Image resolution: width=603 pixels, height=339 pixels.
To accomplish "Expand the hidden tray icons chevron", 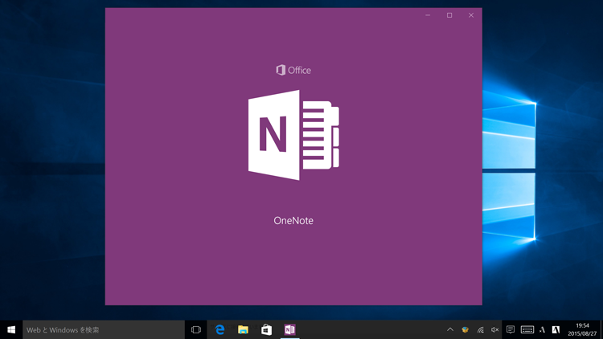I will tap(450, 329).
